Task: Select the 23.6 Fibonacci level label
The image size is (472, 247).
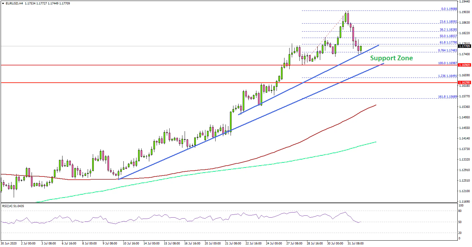Action: click(x=448, y=22)
